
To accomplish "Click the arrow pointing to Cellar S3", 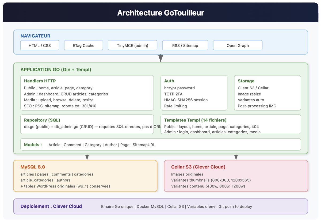I will 236,157.
